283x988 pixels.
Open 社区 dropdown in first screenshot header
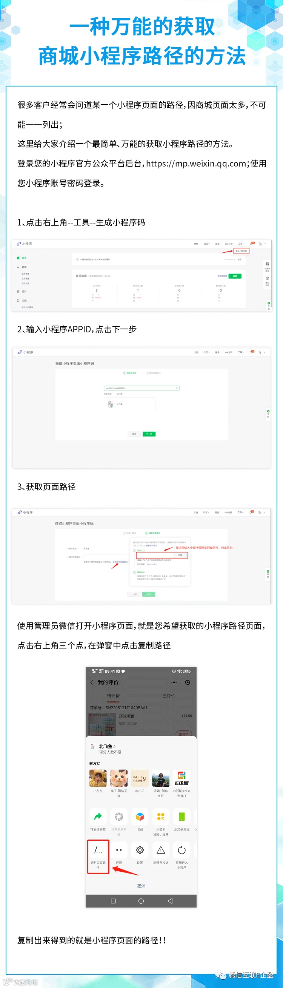point(206,244)
